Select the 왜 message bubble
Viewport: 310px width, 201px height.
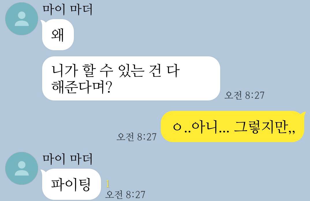point(58,35)
